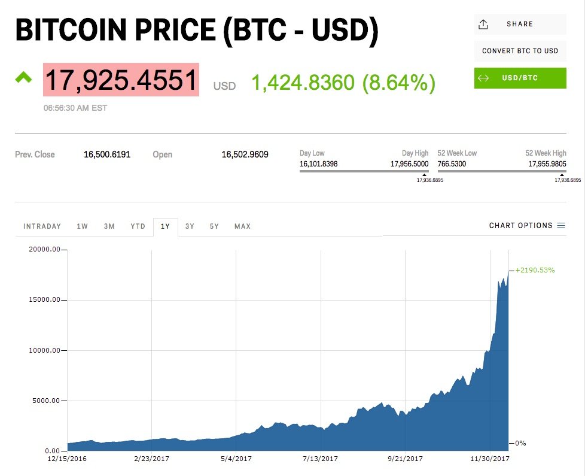Toggle the USD/BTC conversion button
Viewport: 585px width, 476px height.
click(520, 78)
